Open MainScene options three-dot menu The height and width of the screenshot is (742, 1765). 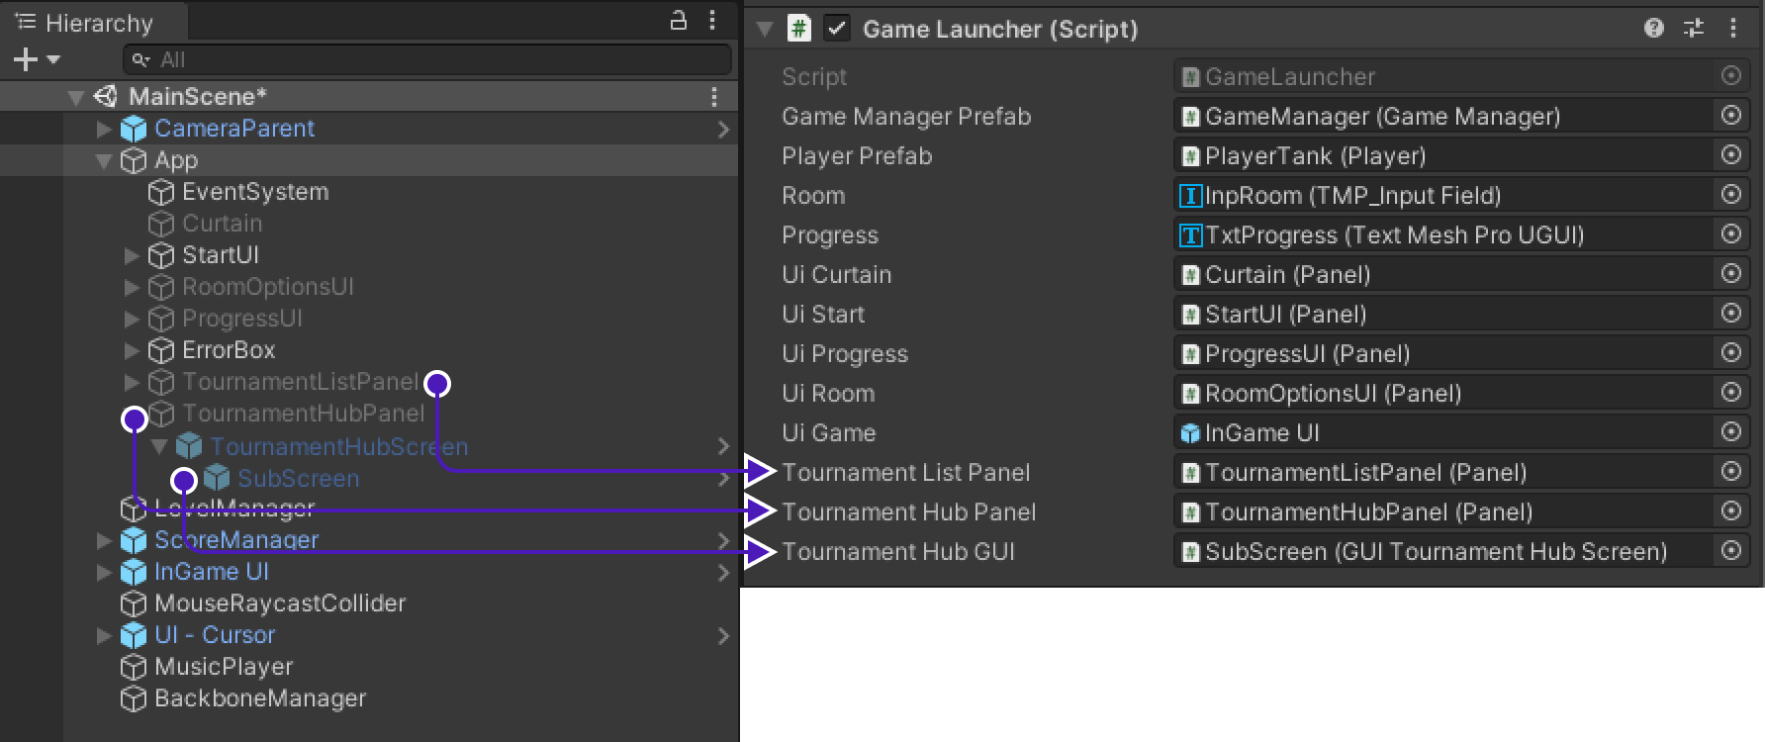(713, 97)
